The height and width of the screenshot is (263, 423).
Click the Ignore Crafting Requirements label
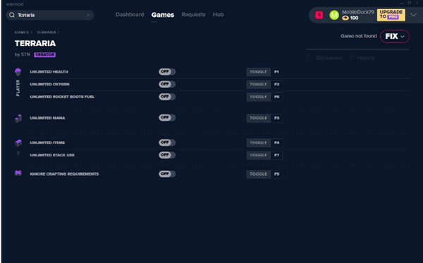tap(64, 174)
